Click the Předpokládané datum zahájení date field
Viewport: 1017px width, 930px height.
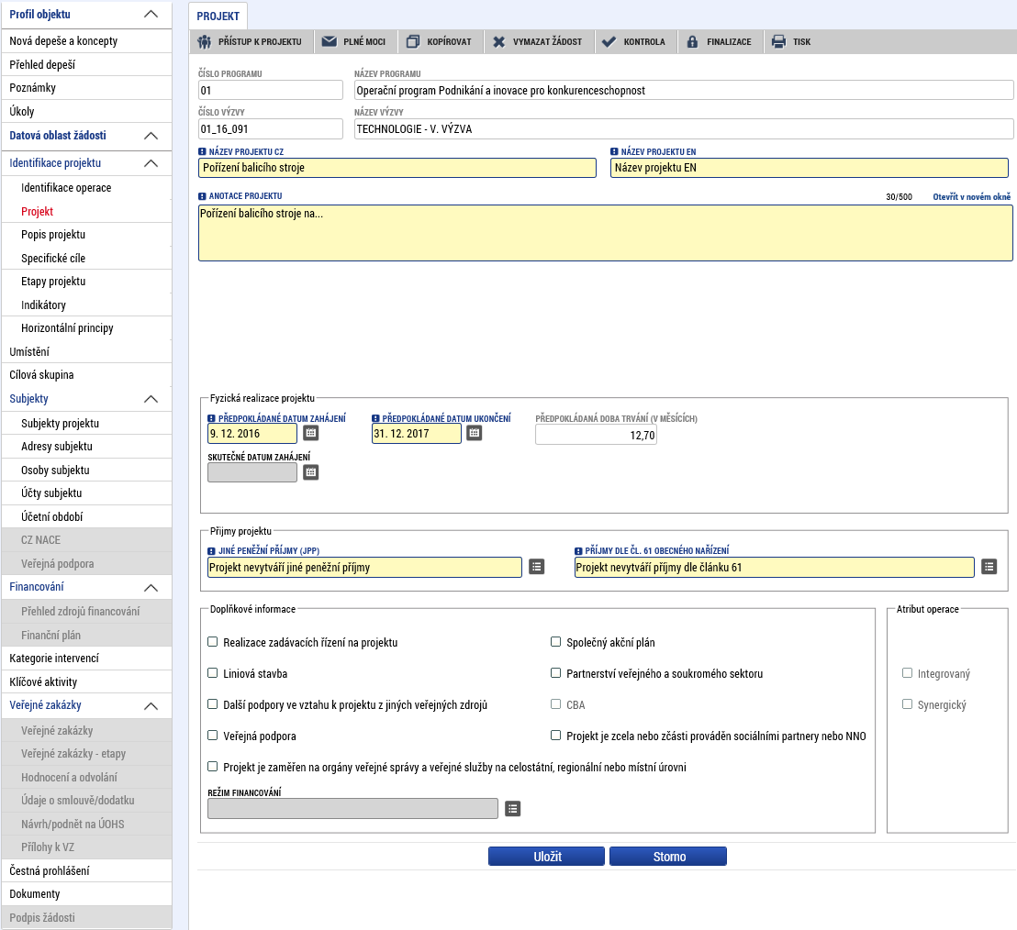tap(252, 434)
